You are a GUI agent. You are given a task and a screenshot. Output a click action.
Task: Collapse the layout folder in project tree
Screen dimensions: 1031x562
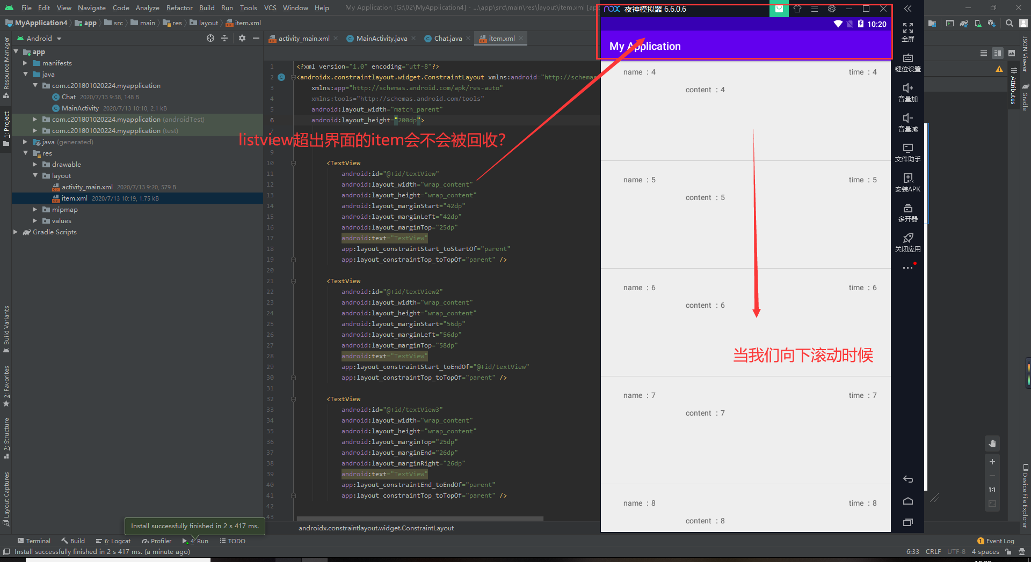(35, 175)
